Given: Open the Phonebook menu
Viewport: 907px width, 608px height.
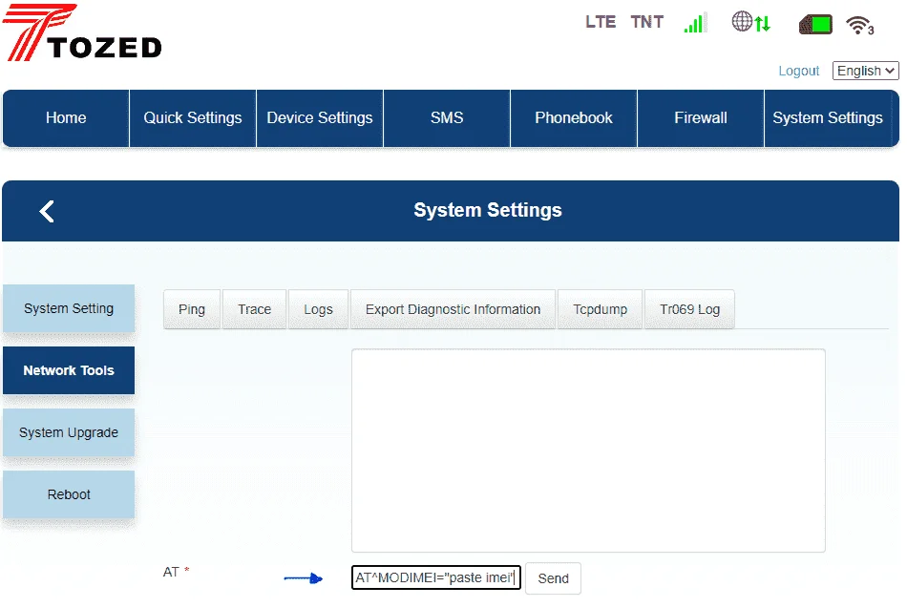Looking at the screenshot, I should click(574, 118).
